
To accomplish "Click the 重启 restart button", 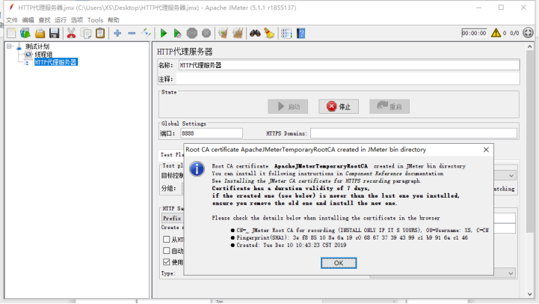I will (389, 106).
